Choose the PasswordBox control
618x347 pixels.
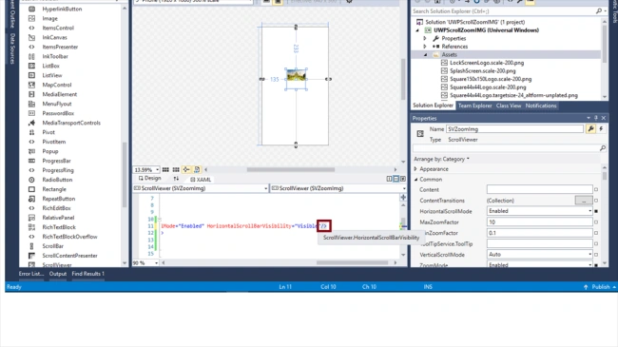(58, 113)
